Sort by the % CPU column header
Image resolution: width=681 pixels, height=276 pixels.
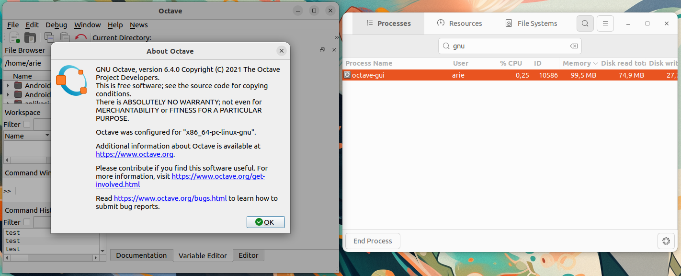point(511,63)
